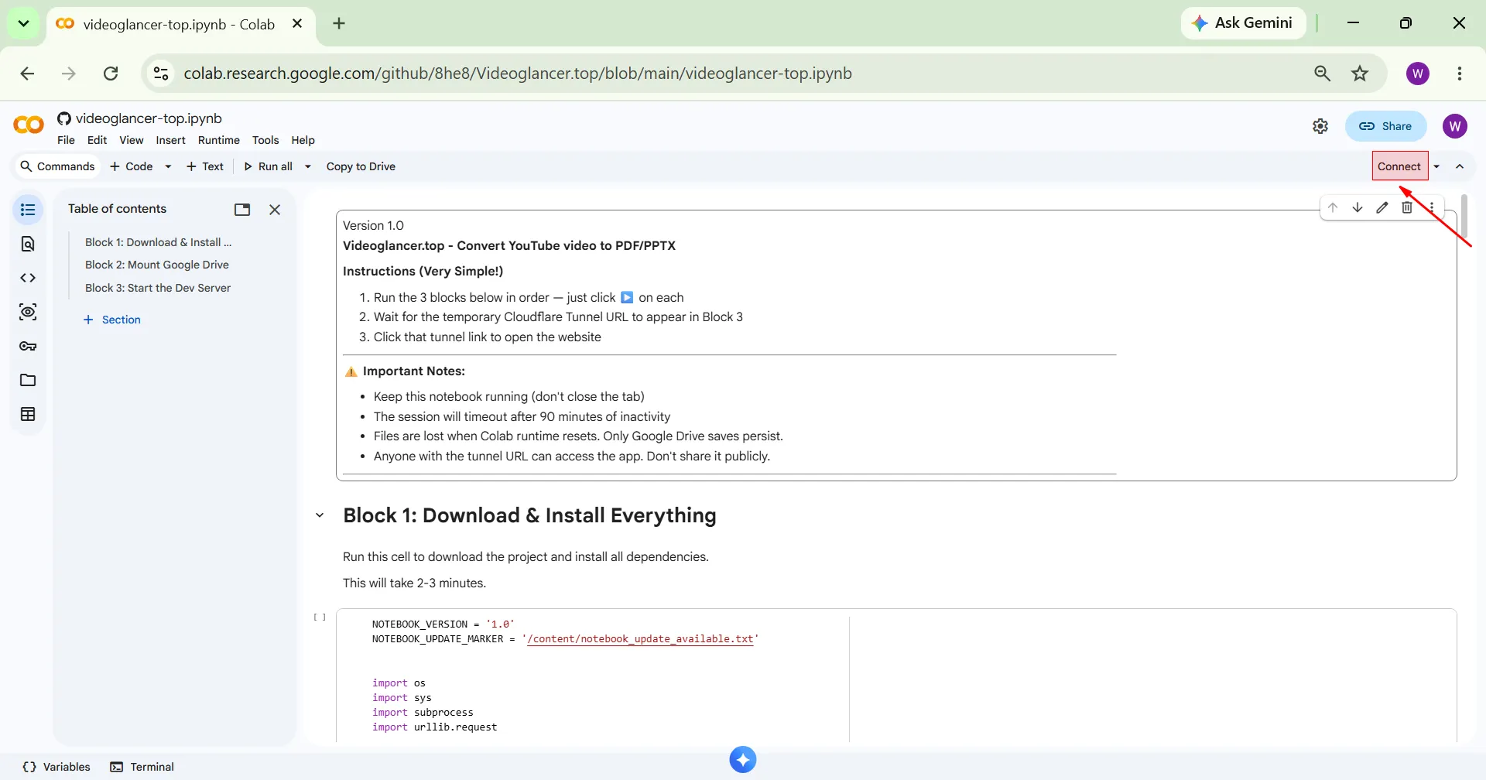Delete cell trash icon
1486x780 pixels.
point(1407,207)
